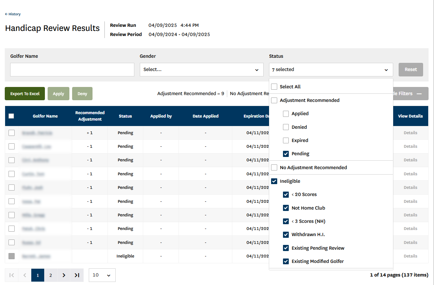This screenshot has width=434, height=285.
Task: Collapse the Status dropdown chevron
Action: tap(386, 70)
